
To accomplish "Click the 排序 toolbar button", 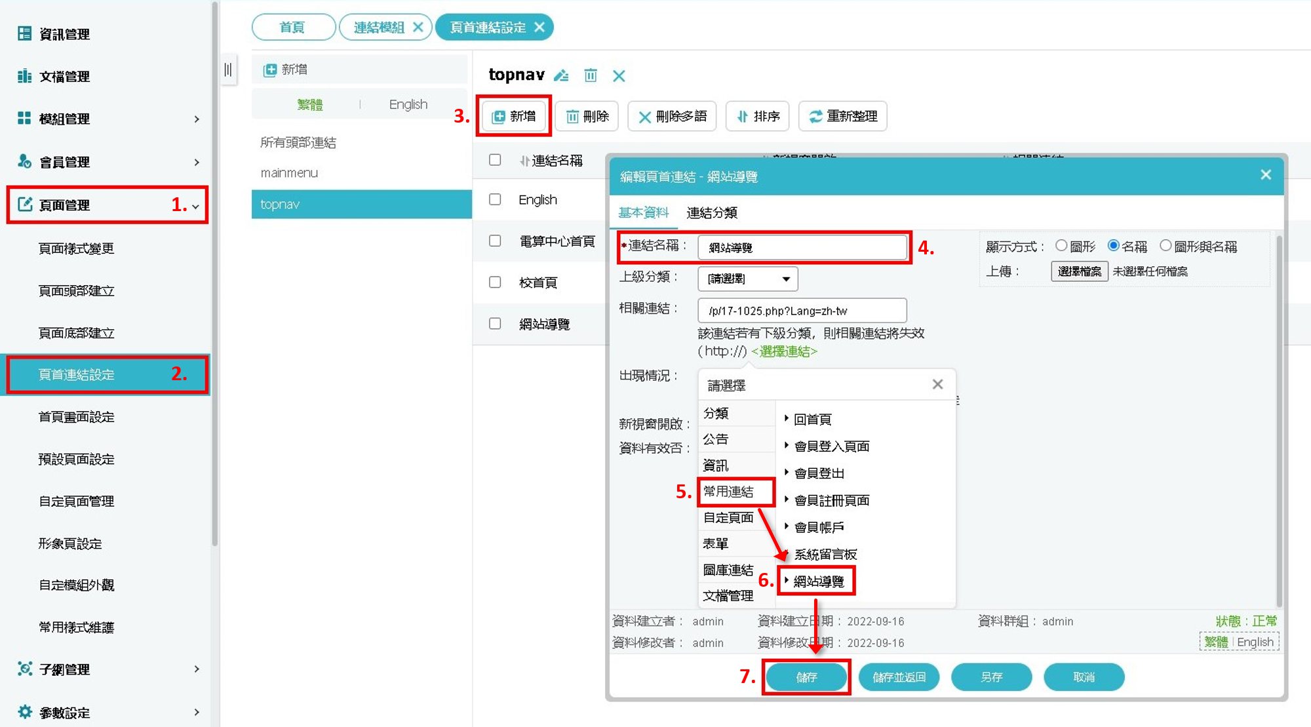I will pos(757,116).
